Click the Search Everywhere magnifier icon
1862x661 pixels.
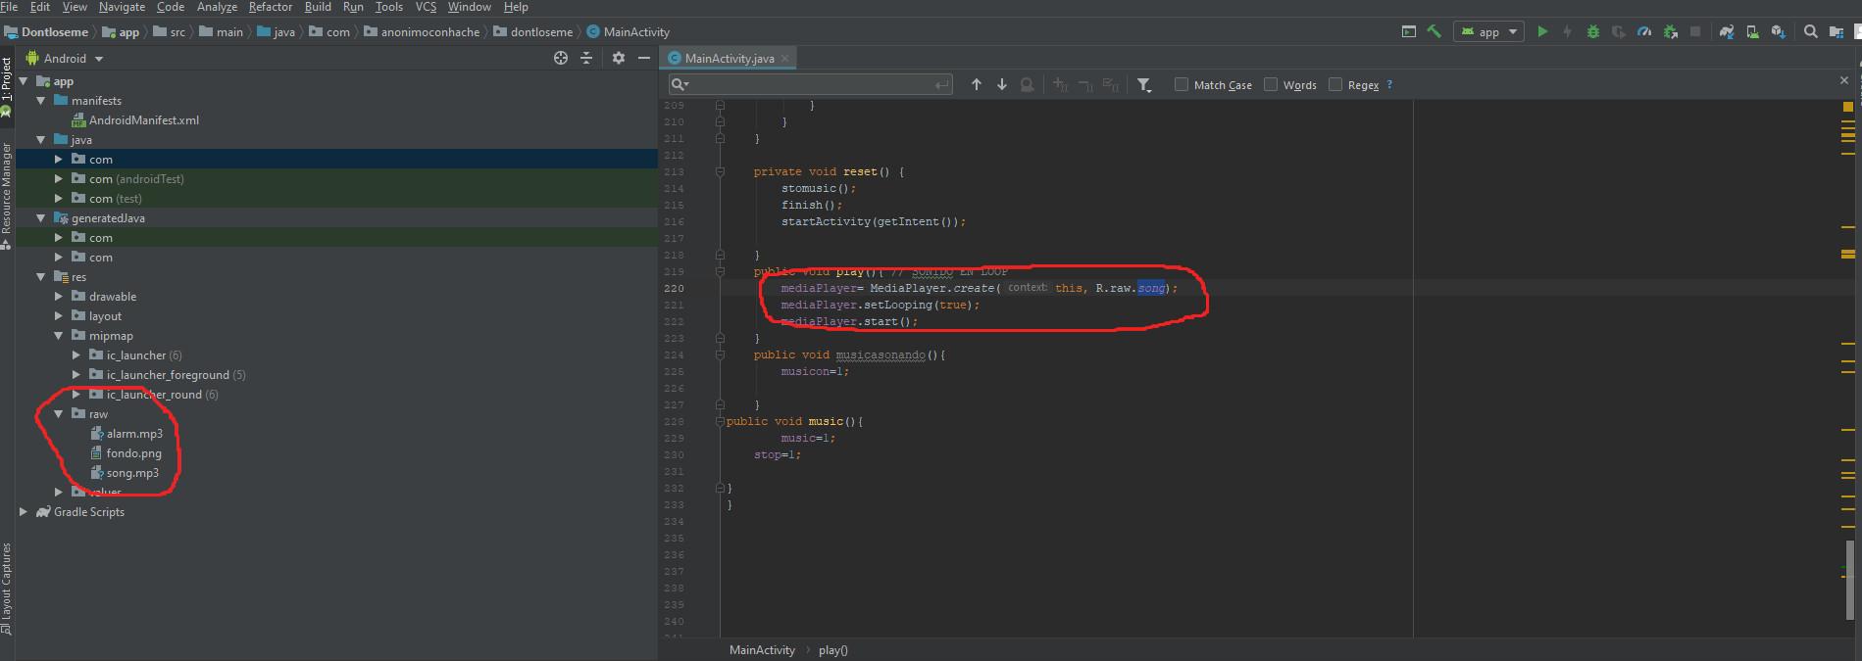pos(1811,31)
